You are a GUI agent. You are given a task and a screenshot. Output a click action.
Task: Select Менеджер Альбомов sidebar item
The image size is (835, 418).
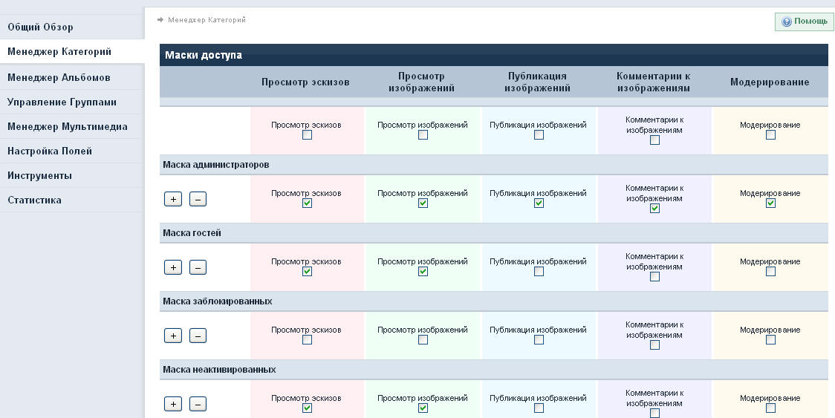[59, 77]
